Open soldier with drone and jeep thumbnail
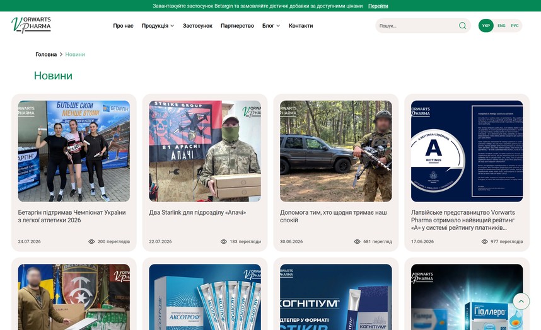Screen dimensions: 541x330 pos(335,151)
